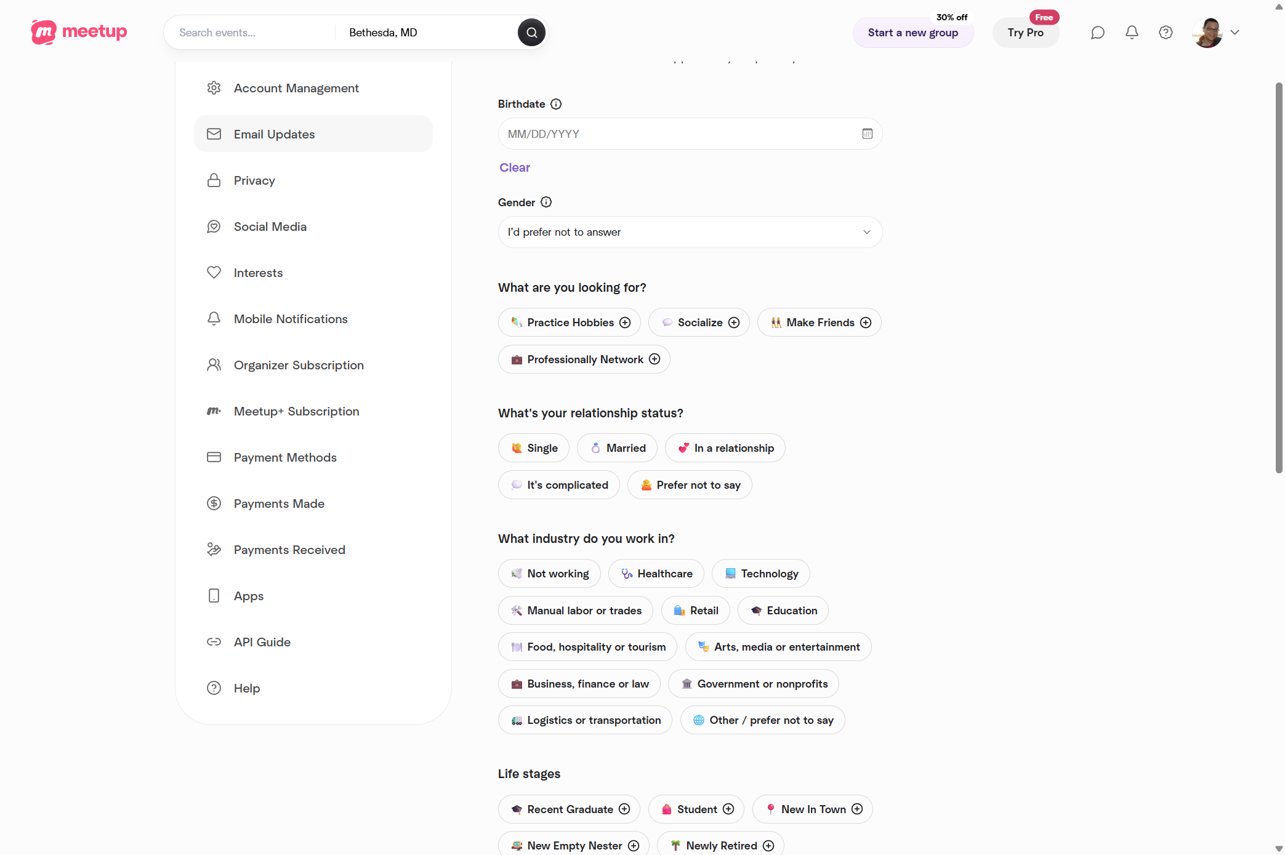Open the notifications bell icon
1285x855 pixels.
tap(1132, 33)
